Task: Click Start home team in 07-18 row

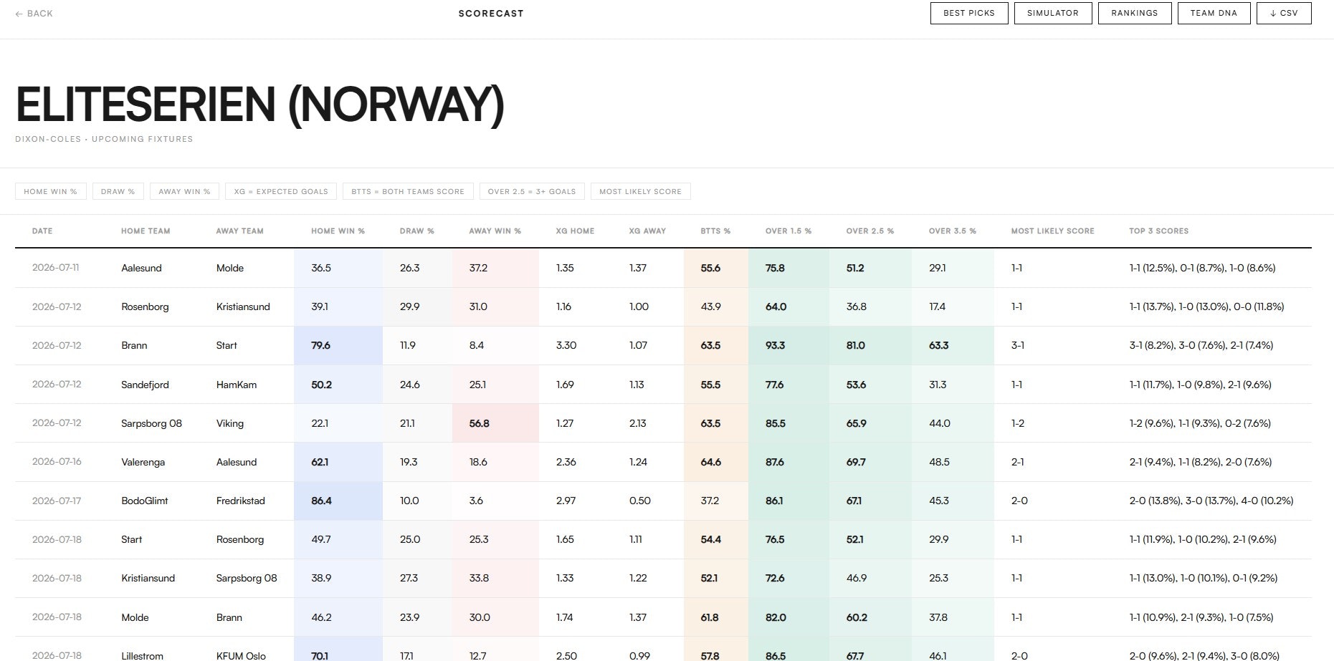Action: 131,539
